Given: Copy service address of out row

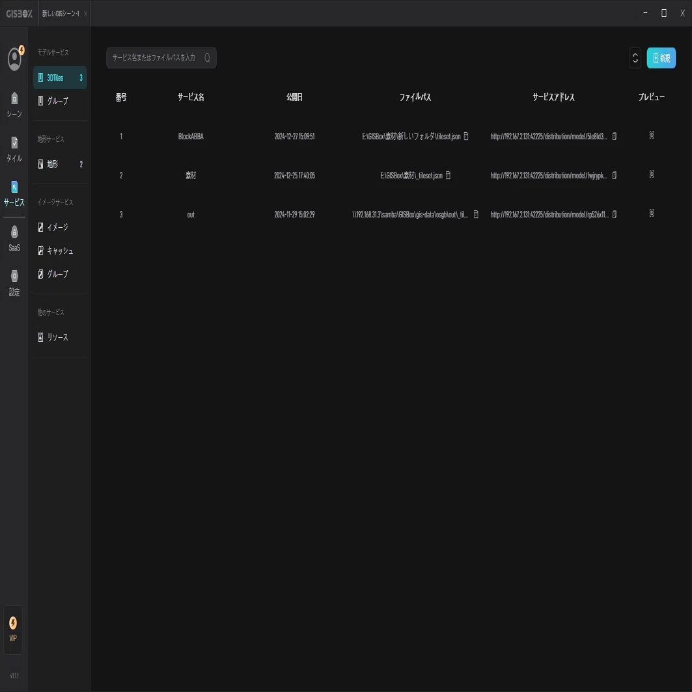Looking at the screenshot, I should click(614, 214).
